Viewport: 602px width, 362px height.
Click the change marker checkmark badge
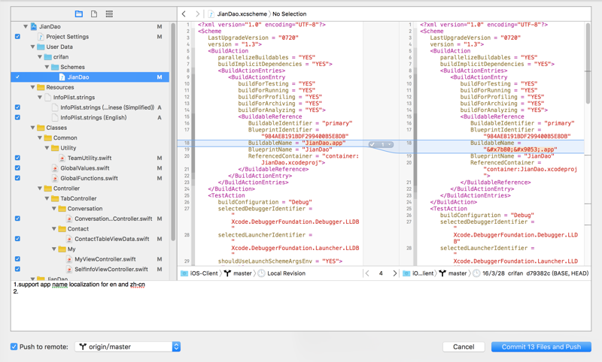[372, 144]
